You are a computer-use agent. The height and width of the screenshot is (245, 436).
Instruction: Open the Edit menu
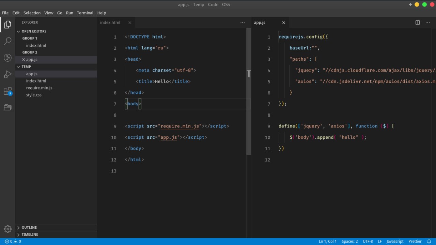16,13
